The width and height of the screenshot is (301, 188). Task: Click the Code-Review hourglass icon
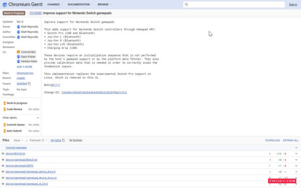5,110
